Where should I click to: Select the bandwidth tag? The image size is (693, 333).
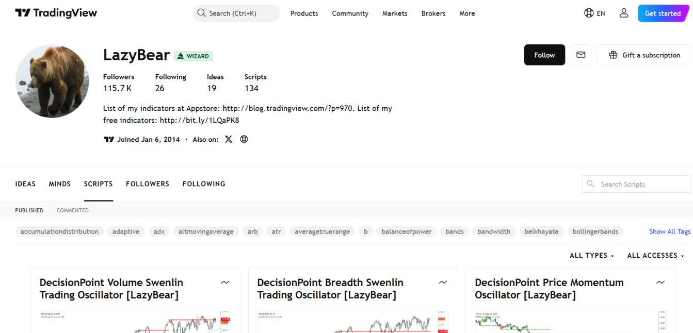(494, 231)
